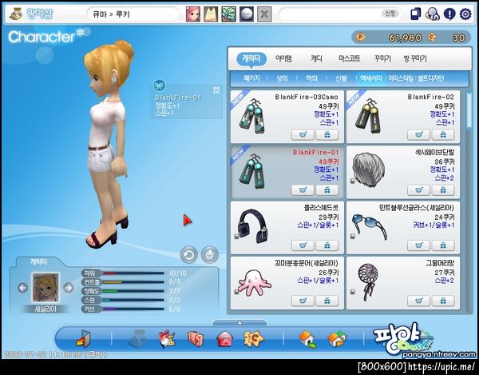Open the basket button beside rotate
This screenshot has height=375, width=479.
click(x=210, y=254)
